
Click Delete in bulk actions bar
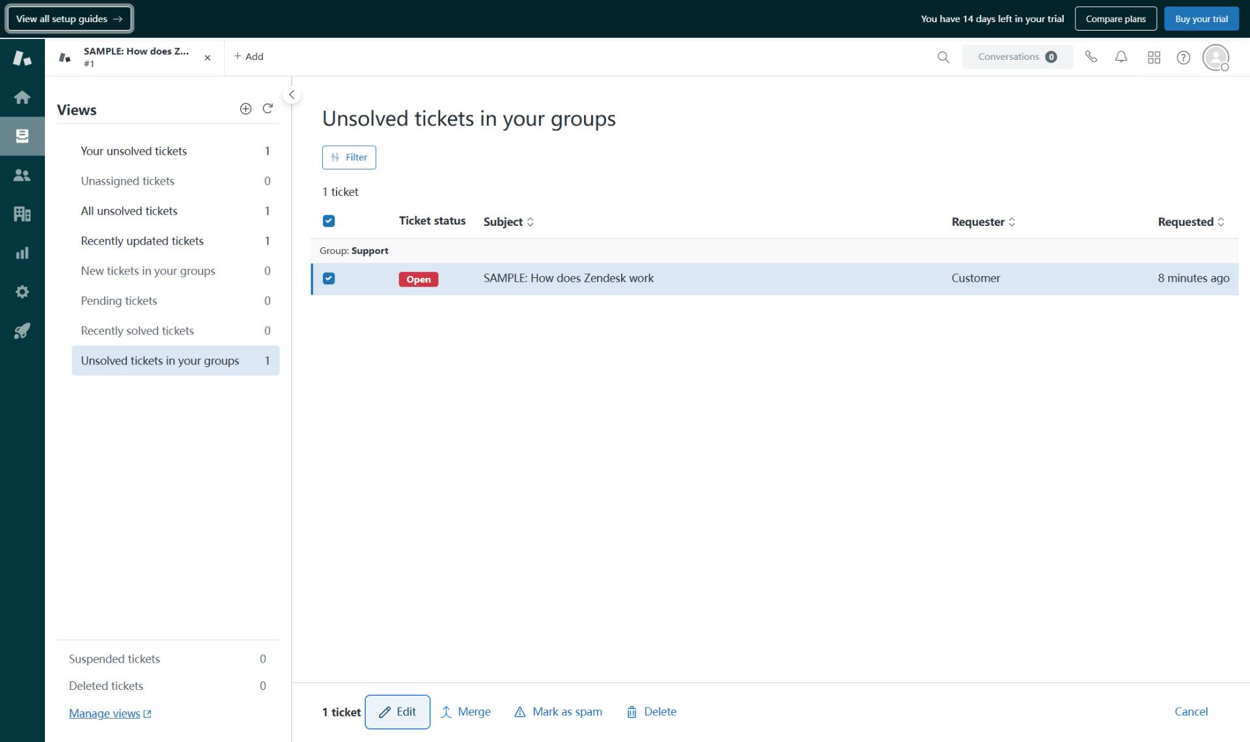(651, 712)
